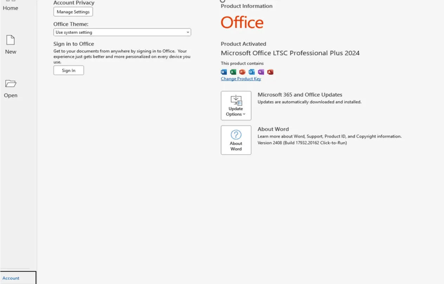This screenshot has height=284, width=444.
Task: Click the orange Office logo
Action: click(242, 23)
